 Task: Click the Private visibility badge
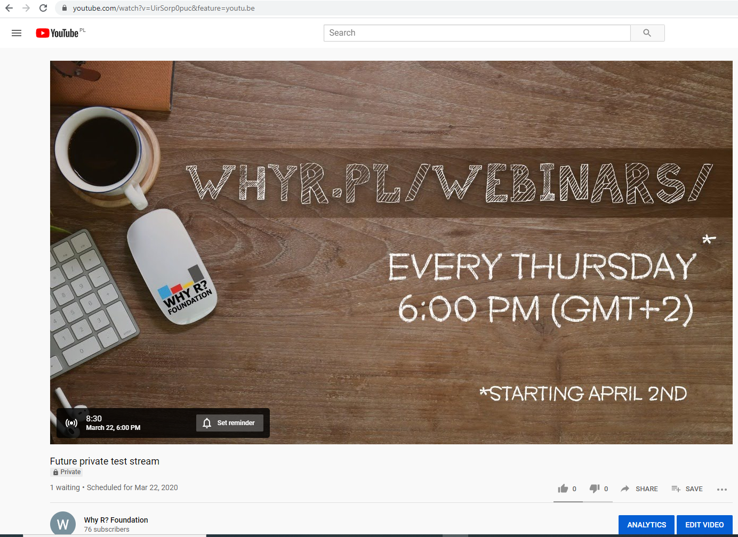click(67, 472)
